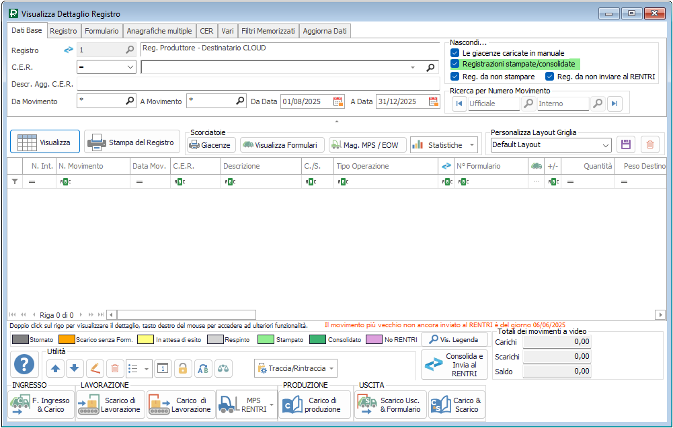The image size is (673, 428).
Task: Click the padlock icon in Utilità
Action: tap(182, 368)
